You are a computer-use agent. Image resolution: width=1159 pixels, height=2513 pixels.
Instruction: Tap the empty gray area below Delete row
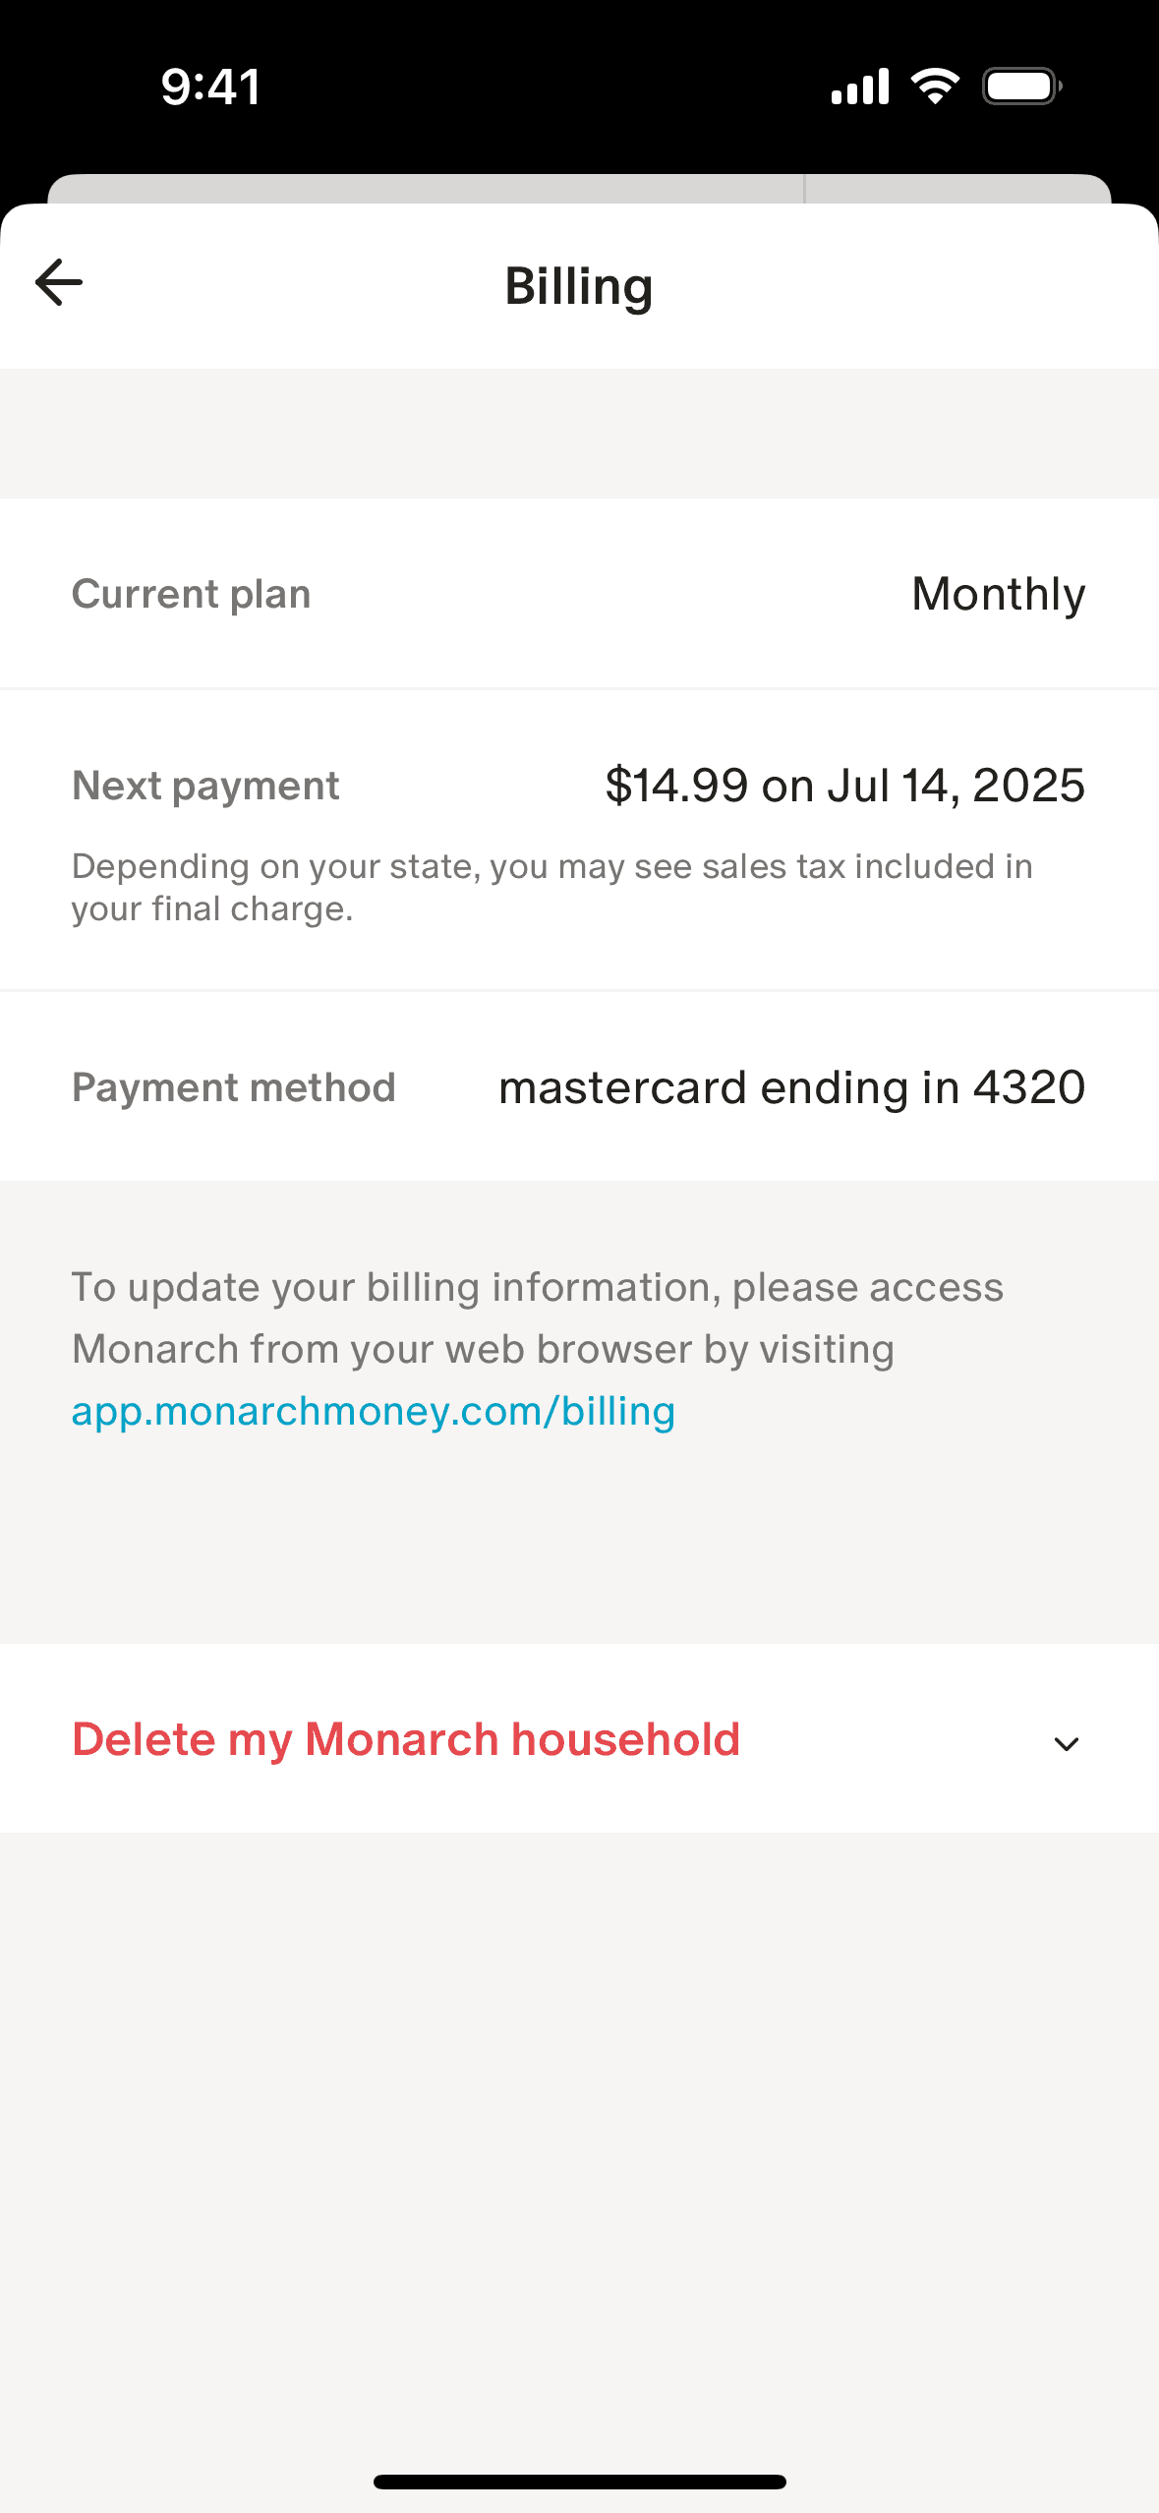(x=579, y=2114)
